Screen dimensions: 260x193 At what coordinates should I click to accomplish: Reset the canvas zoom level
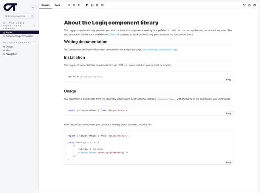pyautogui.click(x=79, y=5)
